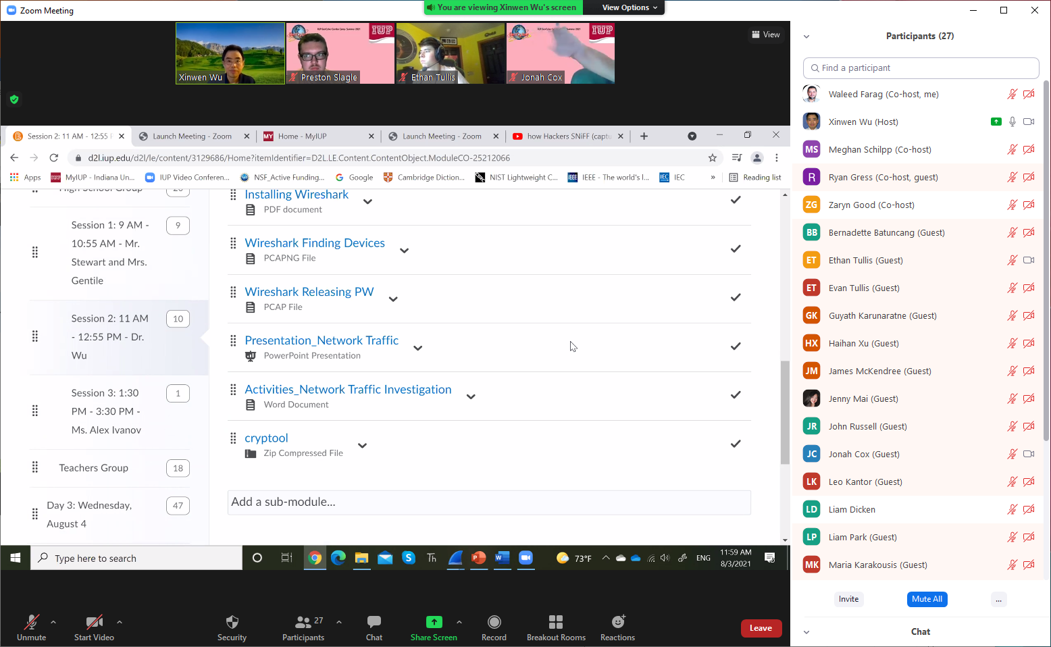
Task: Click the shared page content scrollbar
Action: [x=785, y=413]
